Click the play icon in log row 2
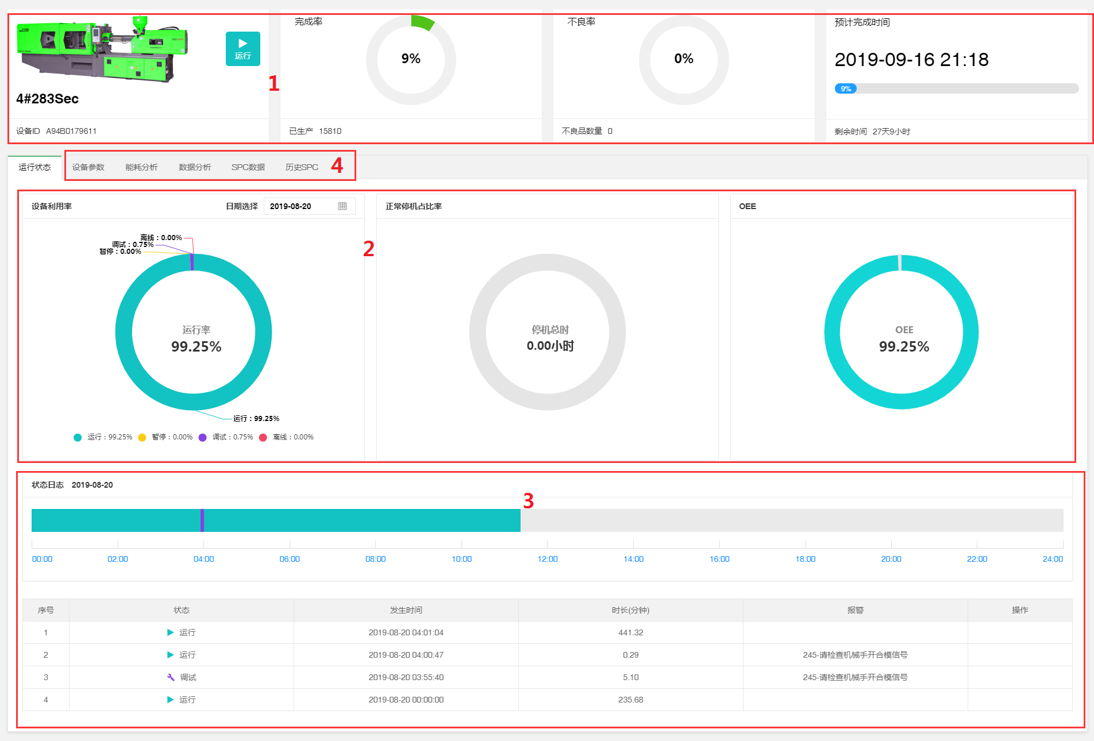The height and width of the screenshot is (741, 1094). (x=170, y=655)
